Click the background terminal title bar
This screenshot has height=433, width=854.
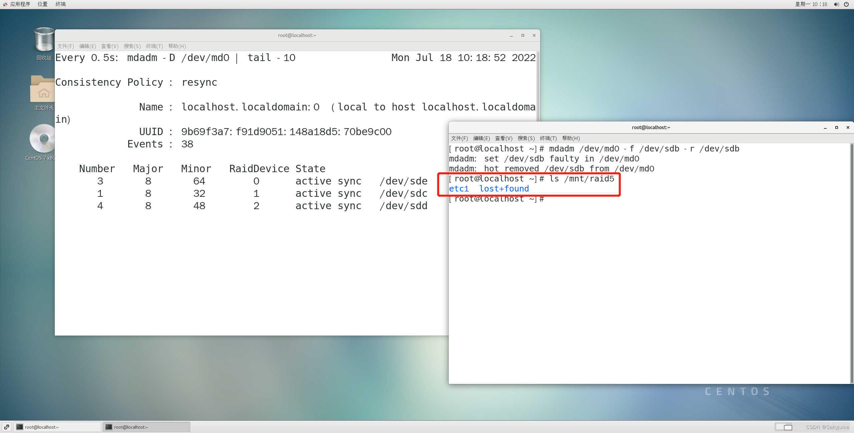[297, 35]
